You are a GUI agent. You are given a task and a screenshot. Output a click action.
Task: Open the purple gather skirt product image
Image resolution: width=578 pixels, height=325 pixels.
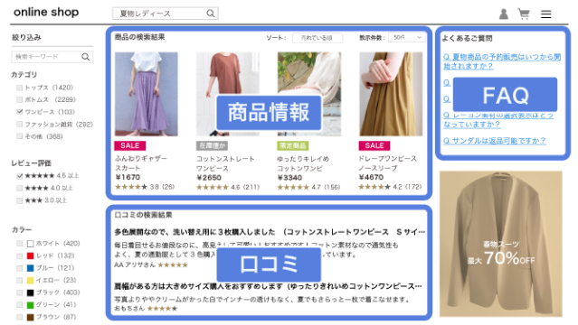point(146,94)
